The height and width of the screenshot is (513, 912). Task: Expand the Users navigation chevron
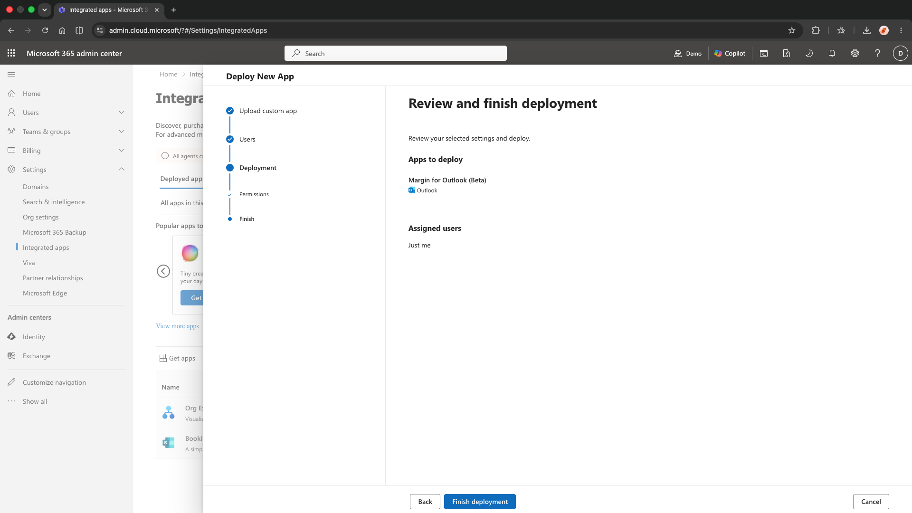[x=122, y=113]
